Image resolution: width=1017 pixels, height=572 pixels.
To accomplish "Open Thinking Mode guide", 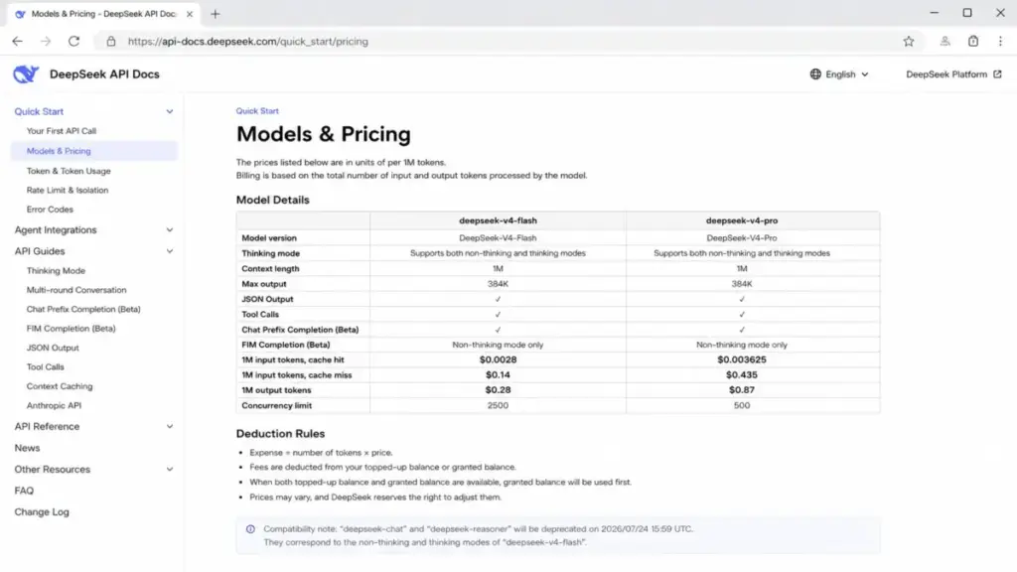I will click(56, 270).
